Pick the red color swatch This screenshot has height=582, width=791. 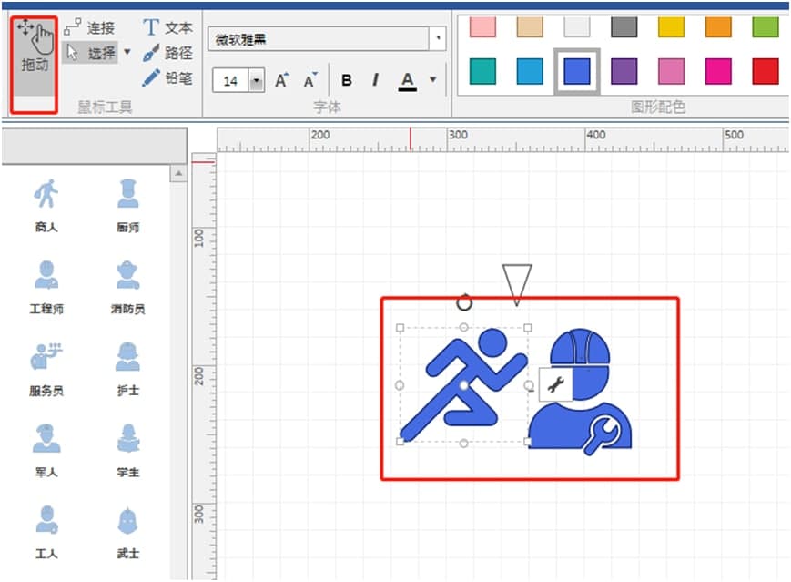[766, 71]
